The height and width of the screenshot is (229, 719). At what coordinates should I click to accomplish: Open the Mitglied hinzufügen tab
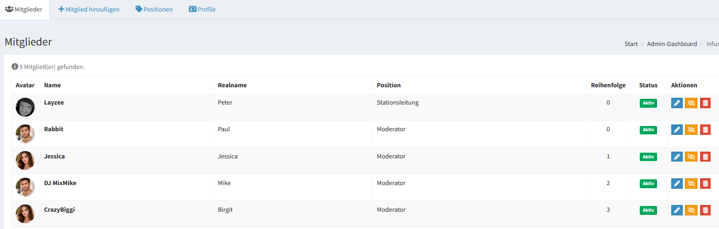89,9
